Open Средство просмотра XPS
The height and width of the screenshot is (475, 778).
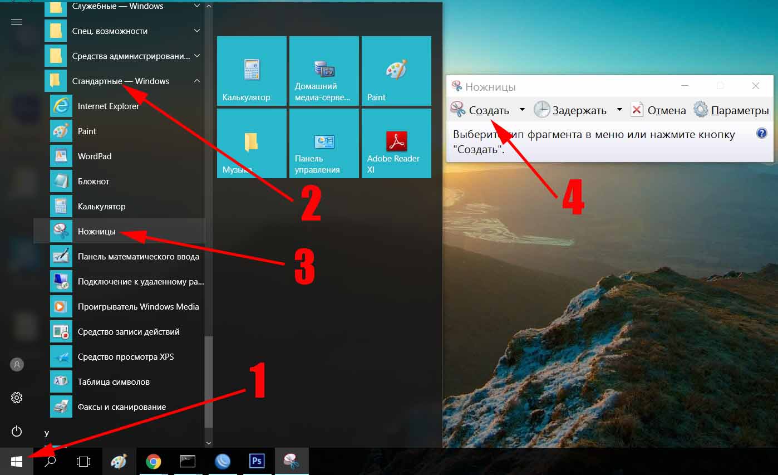click(119, 356)
